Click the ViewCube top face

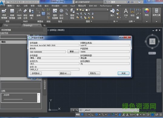pos(152,42)
